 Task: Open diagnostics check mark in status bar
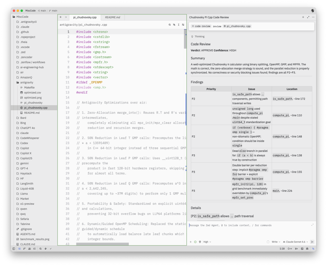tap(51, 249)
